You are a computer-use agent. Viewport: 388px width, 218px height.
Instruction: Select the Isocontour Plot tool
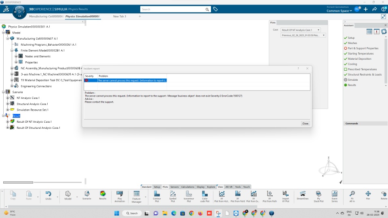189,197
